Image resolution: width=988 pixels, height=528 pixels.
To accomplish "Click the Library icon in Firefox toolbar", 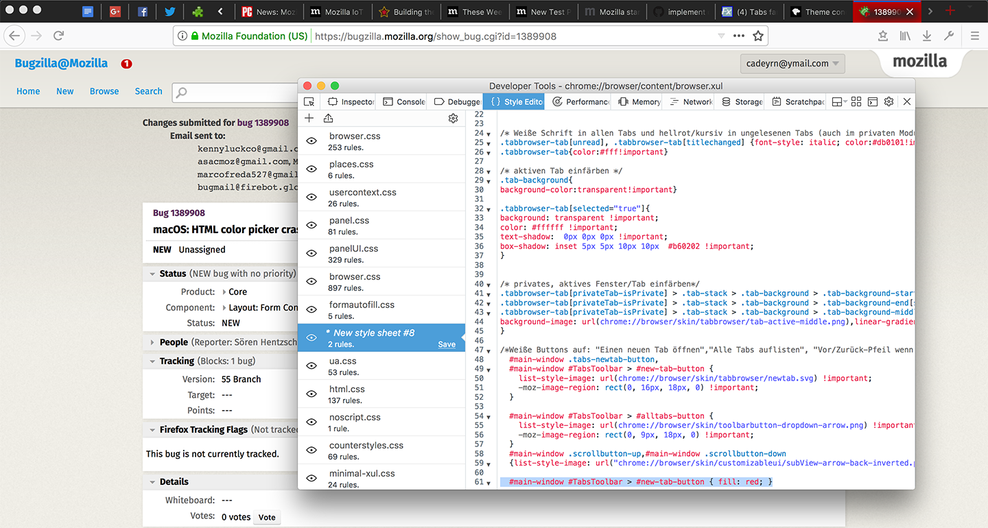I will pyautogui.click(x=906, y=36).
